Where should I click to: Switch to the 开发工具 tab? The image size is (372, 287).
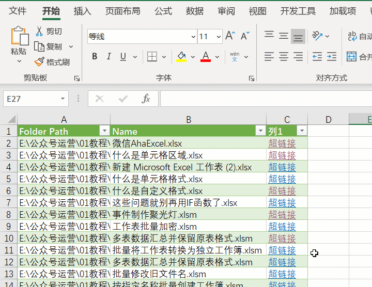(298, 11)
